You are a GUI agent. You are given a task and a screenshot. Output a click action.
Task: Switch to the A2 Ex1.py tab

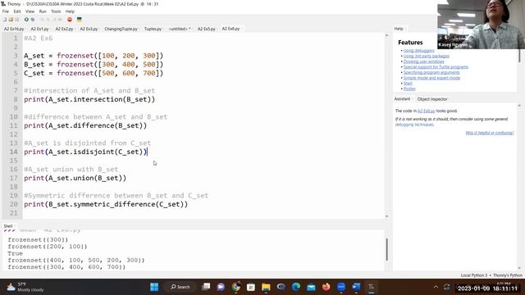(x=39, y=29)
